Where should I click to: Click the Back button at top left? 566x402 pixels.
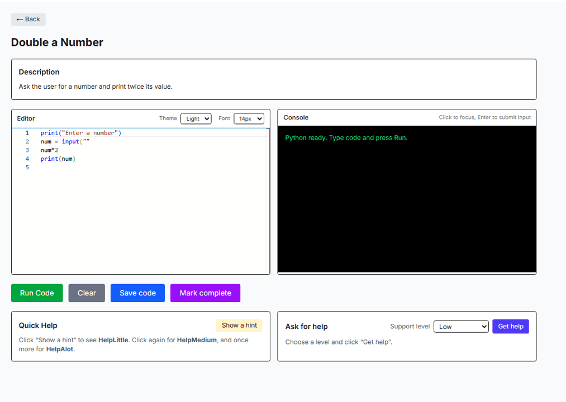click(28, 19)
